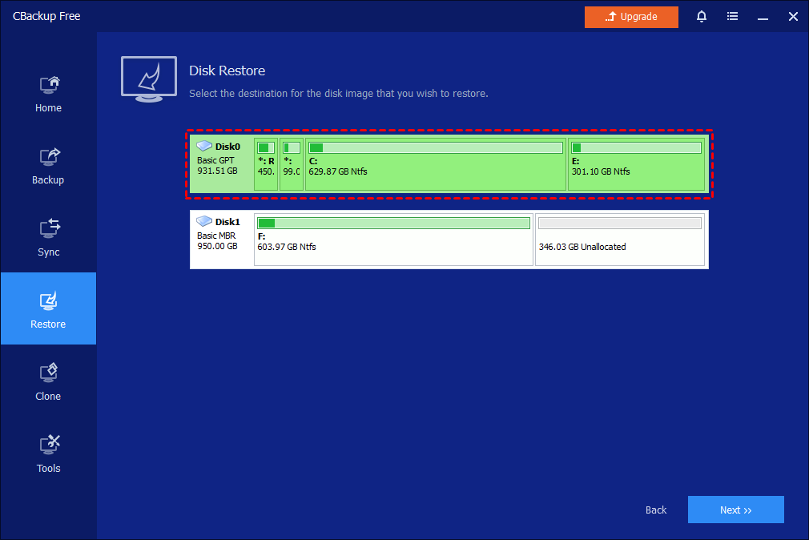This screenshot has width=809, height=540.
Task: Select the E: 301.10 GB partition
Action: click(637, 171)
